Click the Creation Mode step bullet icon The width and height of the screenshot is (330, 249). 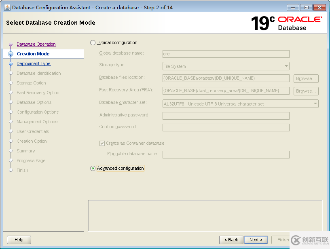(11, 54)
